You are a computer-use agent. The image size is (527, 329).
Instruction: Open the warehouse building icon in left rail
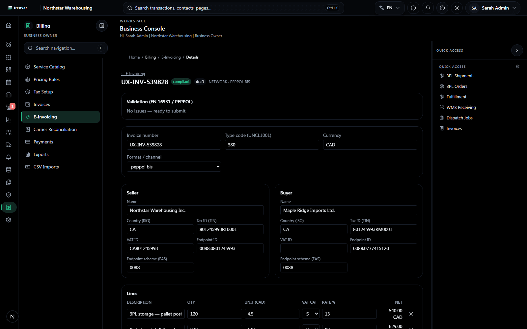coord(9,95)
